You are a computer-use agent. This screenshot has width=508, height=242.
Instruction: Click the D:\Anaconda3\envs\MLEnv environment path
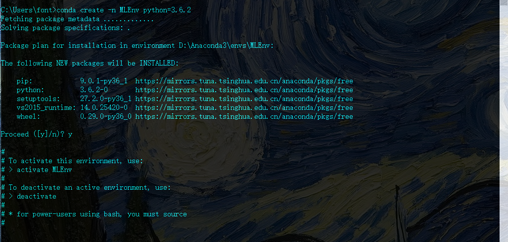[x=226, y=46]
